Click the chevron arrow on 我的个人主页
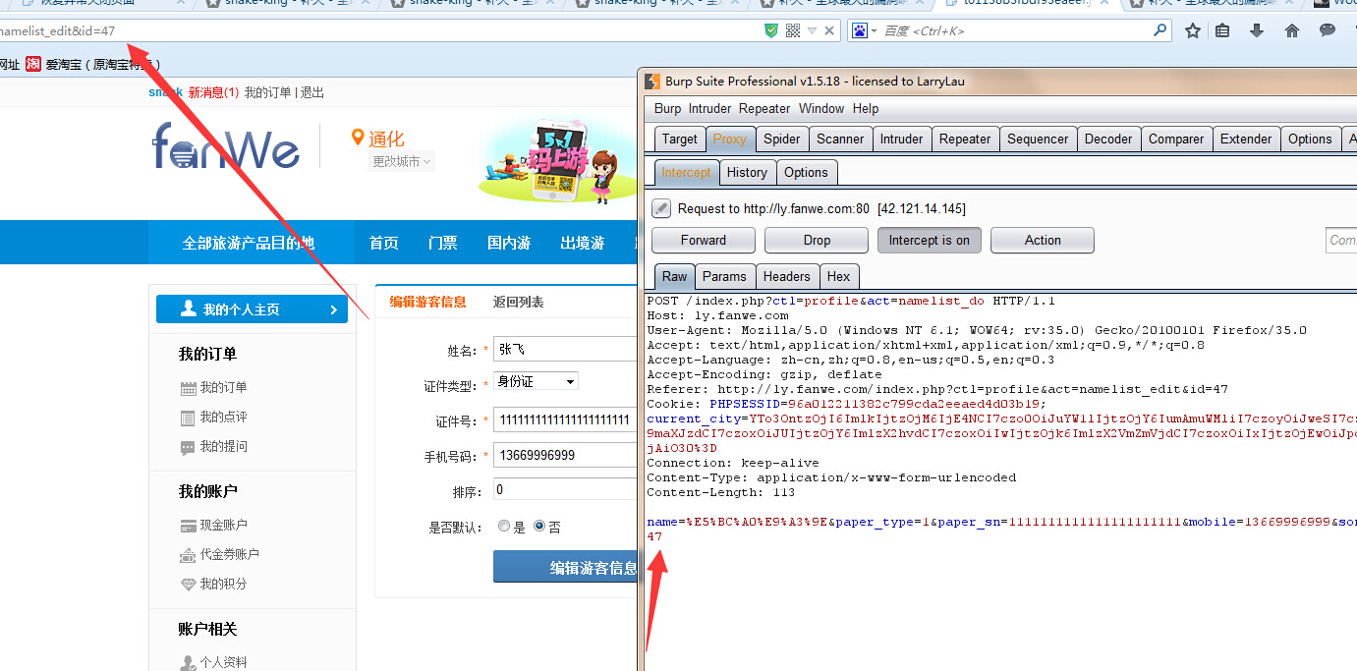Screen dimensions: 1357x671 (333, 309)
